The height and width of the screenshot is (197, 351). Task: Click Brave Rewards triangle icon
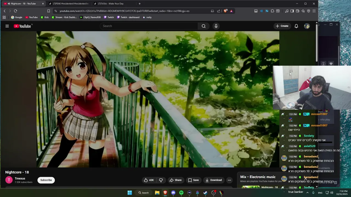[231, 11]
